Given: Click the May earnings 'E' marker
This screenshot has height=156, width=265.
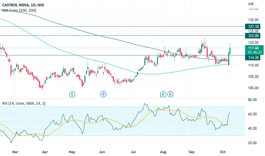Looking at the screenshot, I should tap(72, 94).
